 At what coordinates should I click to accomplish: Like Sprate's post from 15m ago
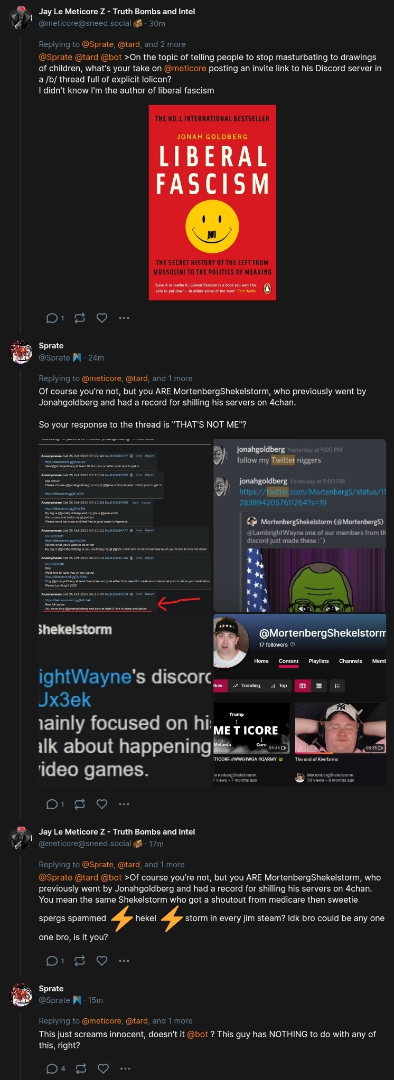(104, 1068)
